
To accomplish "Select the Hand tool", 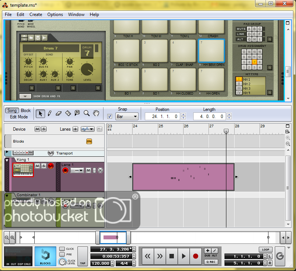I will tap(96, 114).
